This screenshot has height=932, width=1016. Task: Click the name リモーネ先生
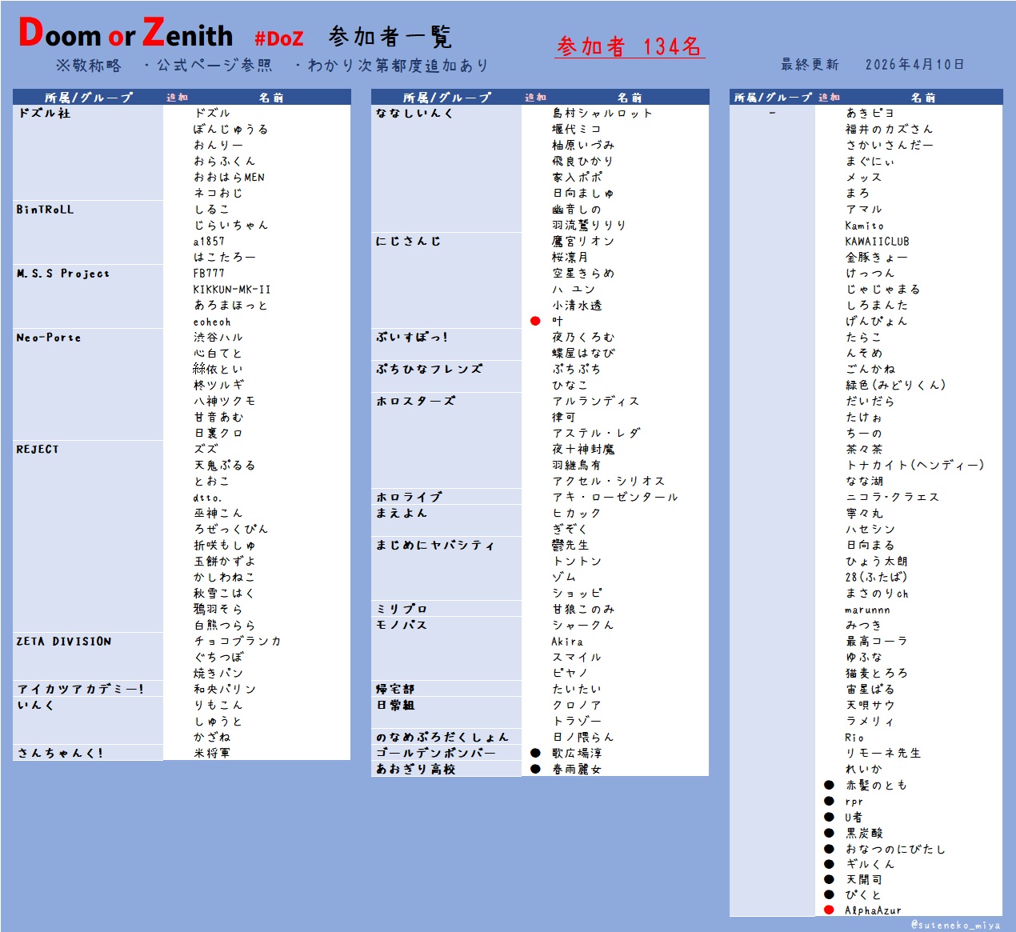(x=883, y=753)
